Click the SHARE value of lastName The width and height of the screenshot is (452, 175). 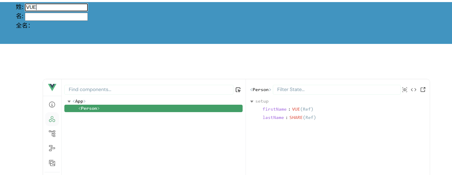[x=296, y=118]
